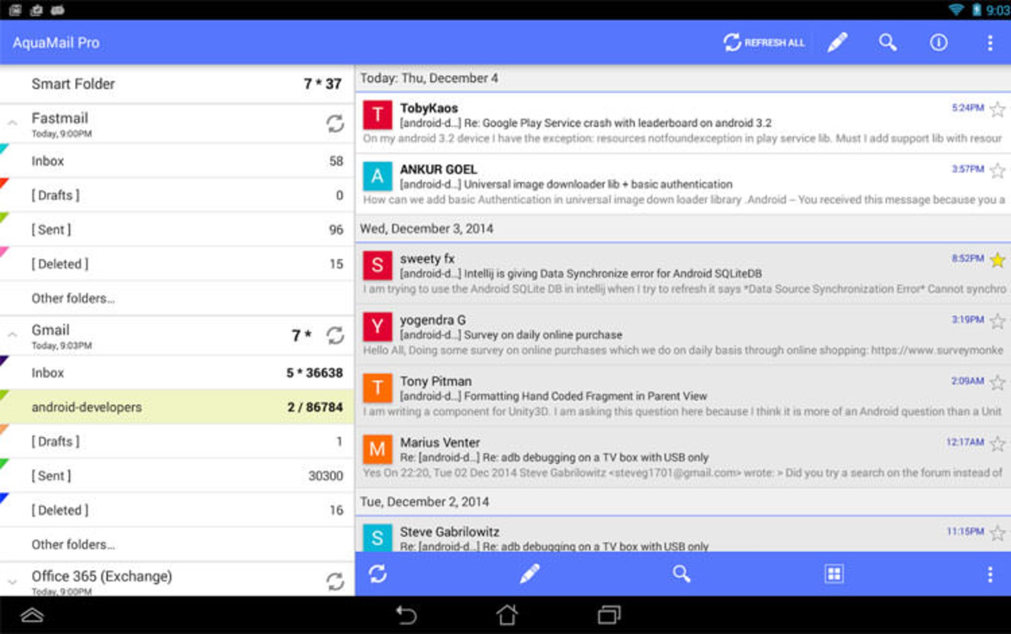
Task: Sync the Gmail account refresh icon
Action: (x=335, y=335)
